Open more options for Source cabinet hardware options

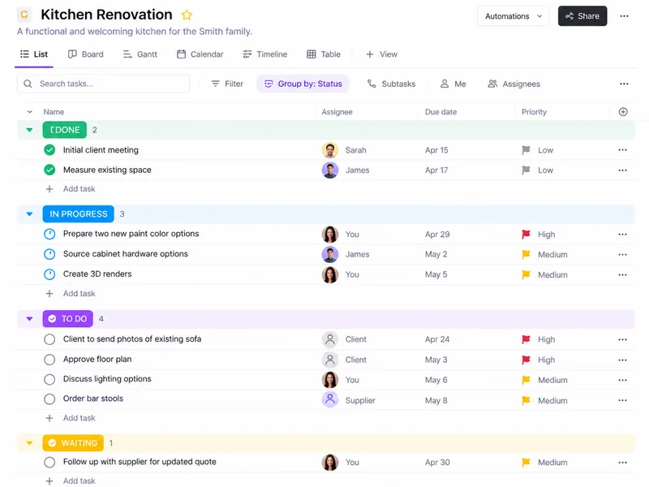[622, 254]
